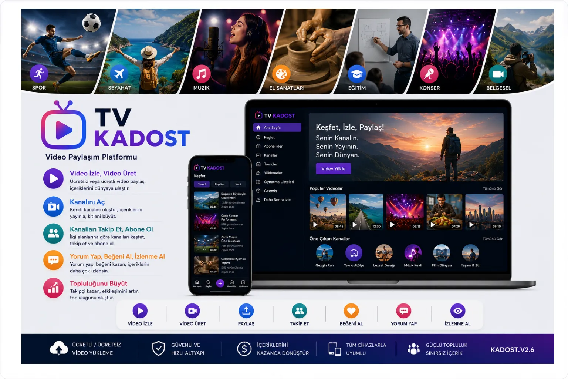Viewport: 568px width, 379px height.
Task: Click the shield checkmark icon in footer
Action: pyautogui.click(x=159, y=348)
